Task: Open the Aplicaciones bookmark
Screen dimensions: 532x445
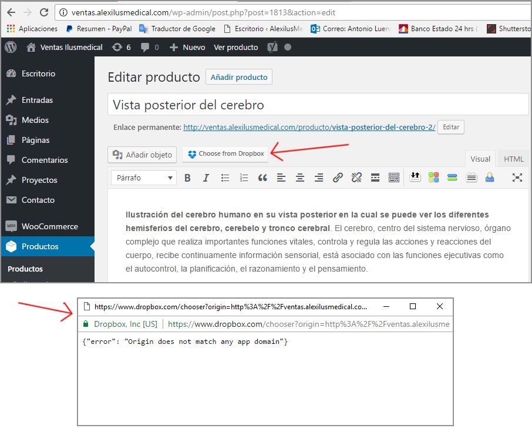Action: (x=32, y=29)
